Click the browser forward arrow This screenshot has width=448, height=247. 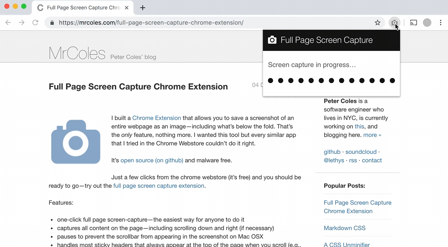22,23
